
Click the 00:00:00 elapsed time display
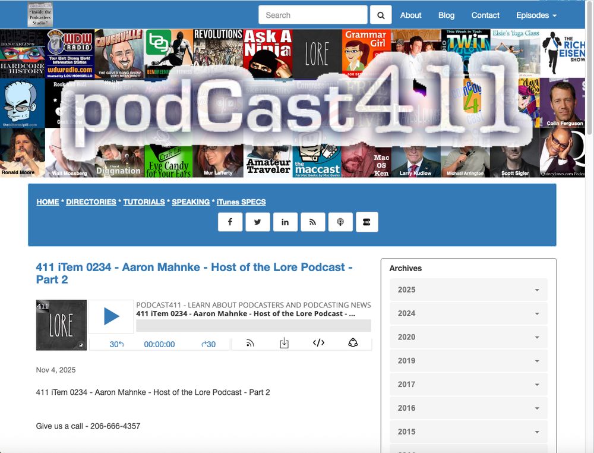click(159, 344)
